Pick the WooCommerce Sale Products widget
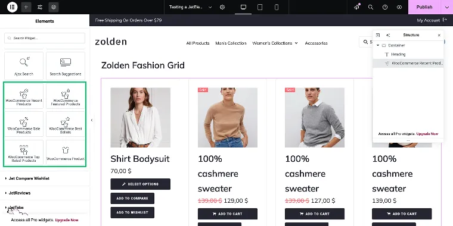453x226 pixels. 24,124
